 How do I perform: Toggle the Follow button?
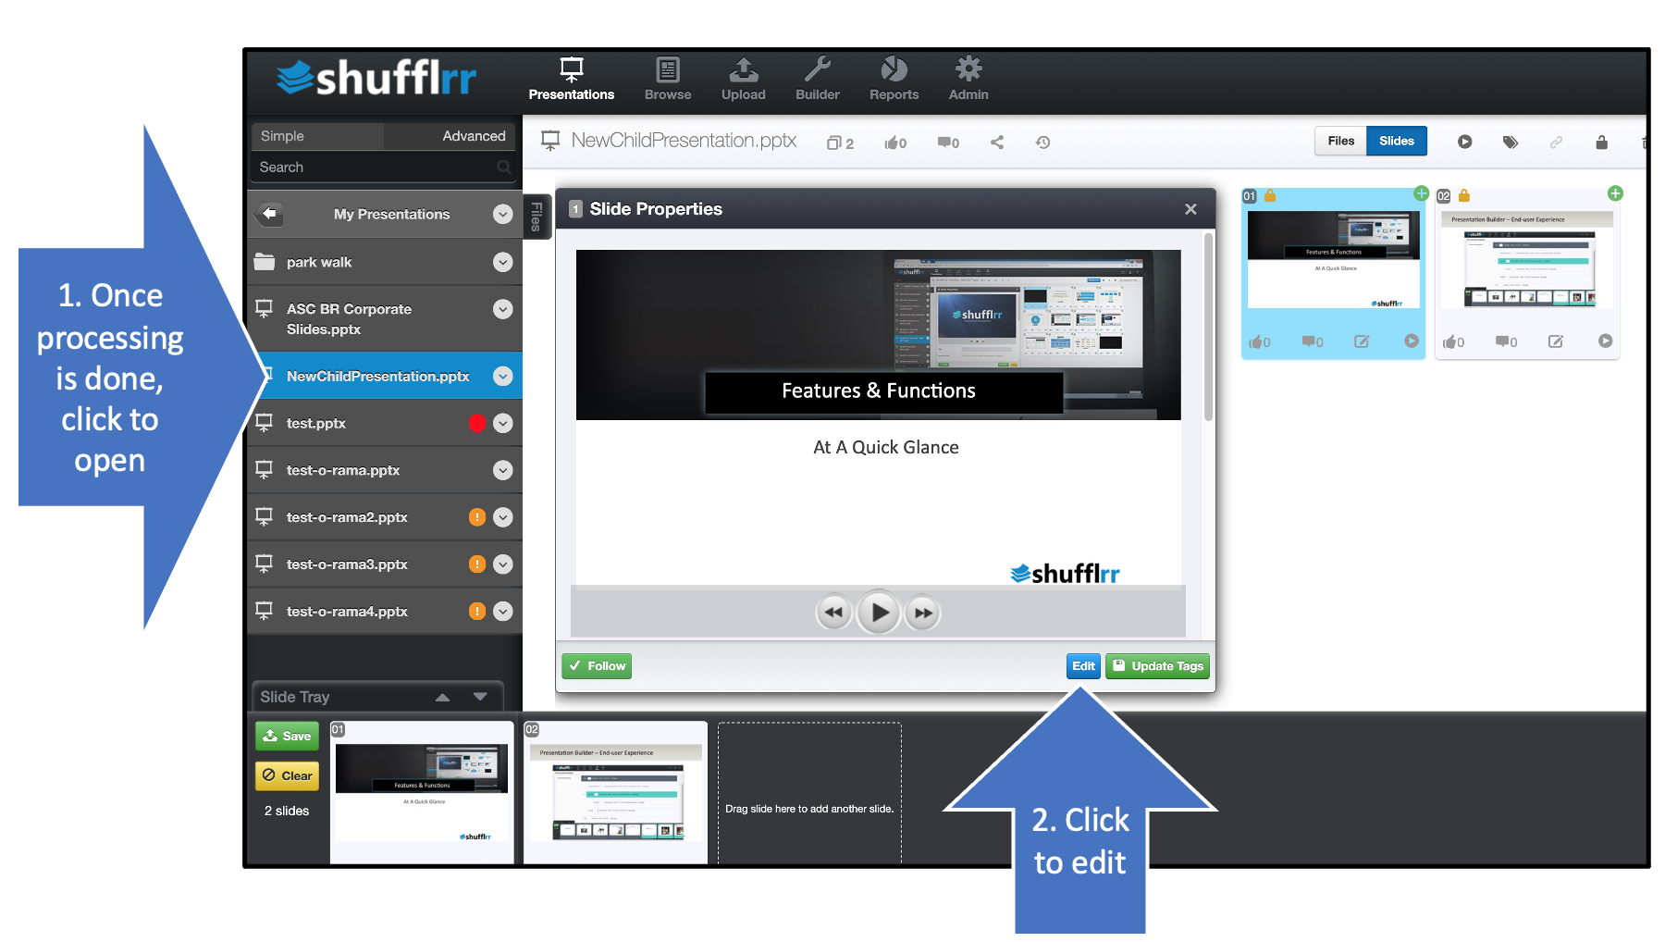pyautogui.click(x=597, y=666)
